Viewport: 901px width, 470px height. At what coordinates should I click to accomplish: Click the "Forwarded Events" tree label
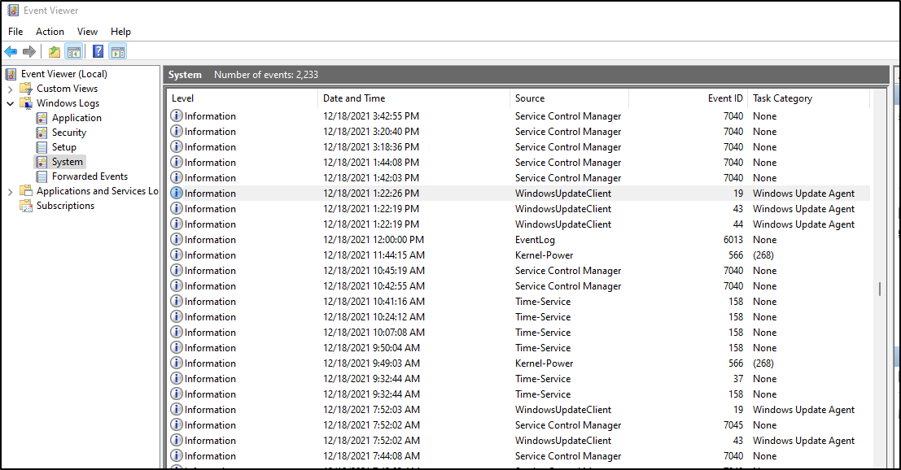(90, 176)
